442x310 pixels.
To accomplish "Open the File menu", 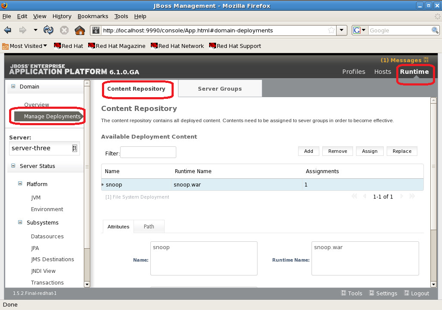I will (x=7, y=16).
